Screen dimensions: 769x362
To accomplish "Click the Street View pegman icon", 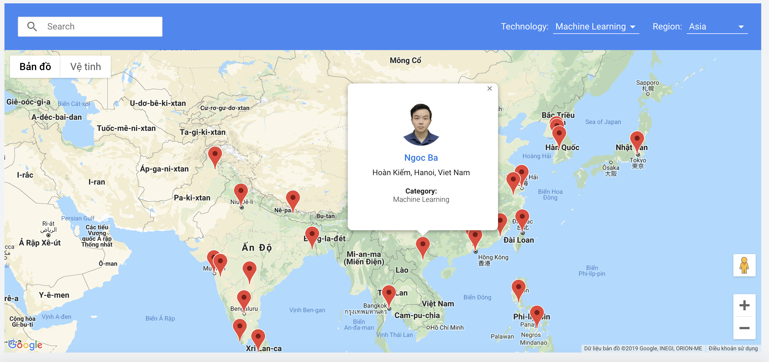I will [x=744, y=265].
